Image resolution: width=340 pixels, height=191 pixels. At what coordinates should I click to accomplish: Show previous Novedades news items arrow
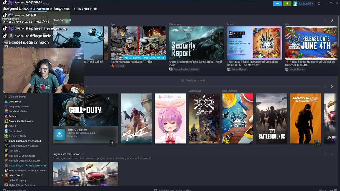coord(326,20)
